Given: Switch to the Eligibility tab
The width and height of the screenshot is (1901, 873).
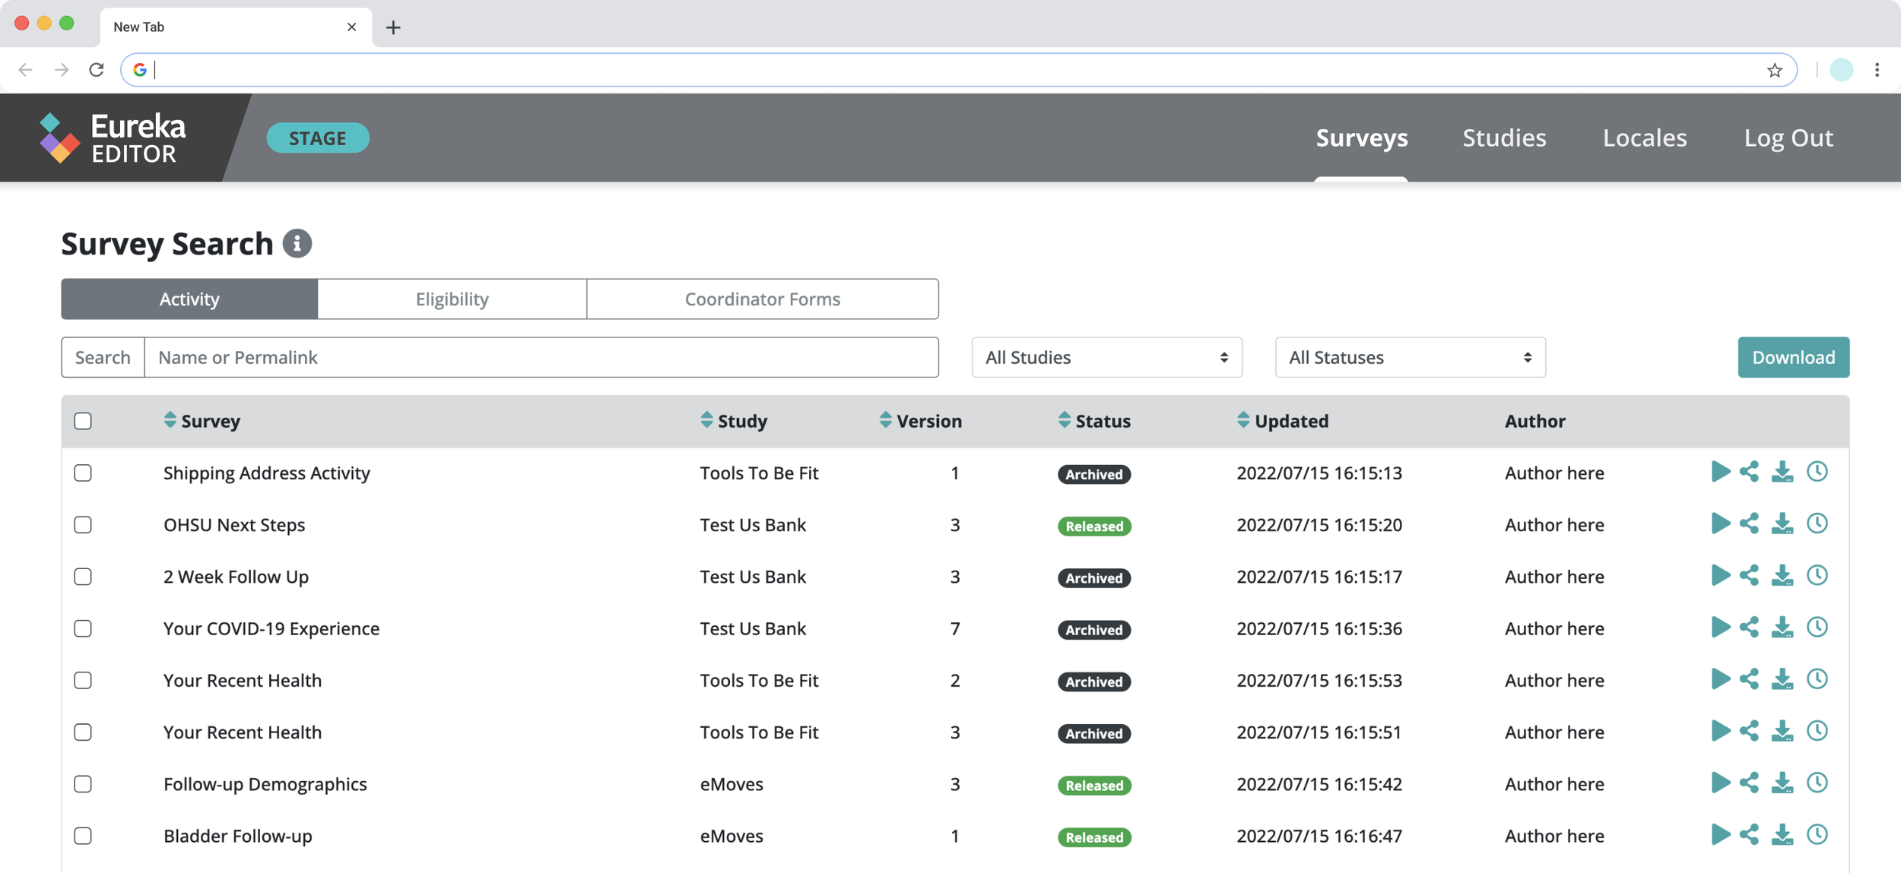Looking at the screenshot, I should click(x=452, y=299).
